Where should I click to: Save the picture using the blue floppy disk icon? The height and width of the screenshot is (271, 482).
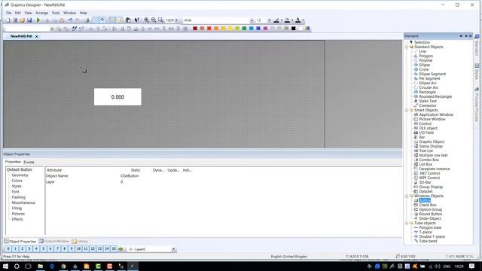point(29,20)
